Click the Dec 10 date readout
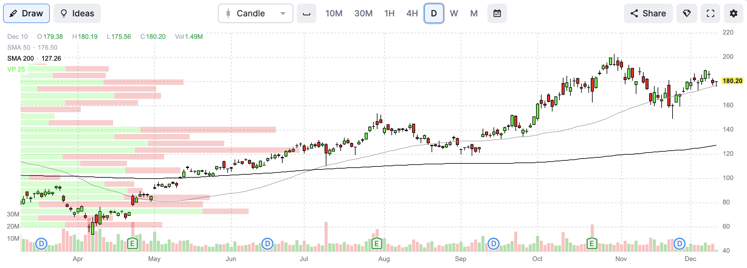Image resolution: width=747 pixels, height=268 pixels. [17, 37]
